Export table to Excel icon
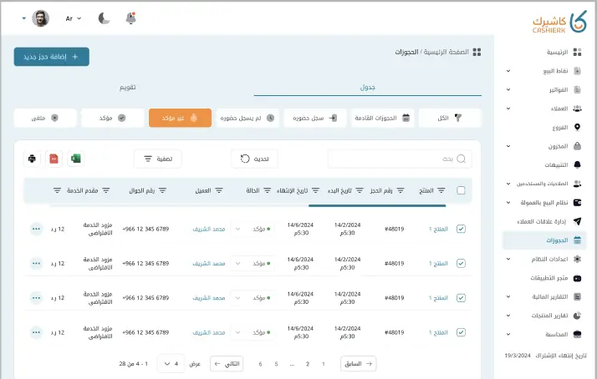This screenshot has width=597, height=379. [x=76, y=159]
